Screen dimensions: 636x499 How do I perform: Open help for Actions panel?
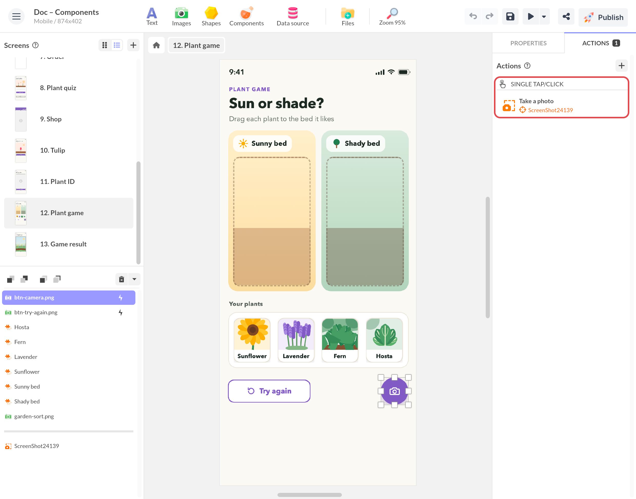click(x=527, y=65)
